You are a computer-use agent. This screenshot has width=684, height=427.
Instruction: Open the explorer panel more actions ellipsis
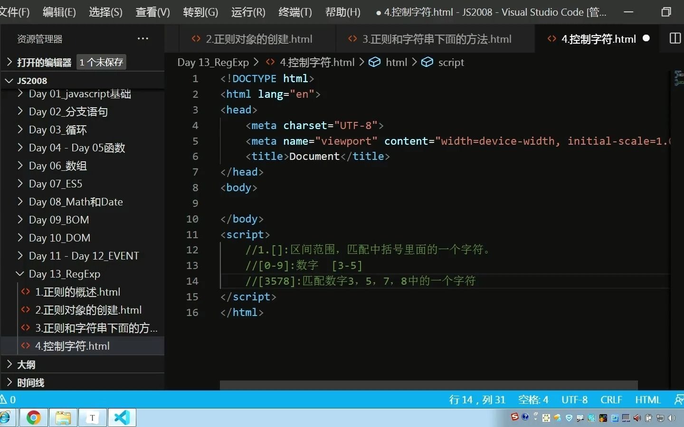point(142,39)
